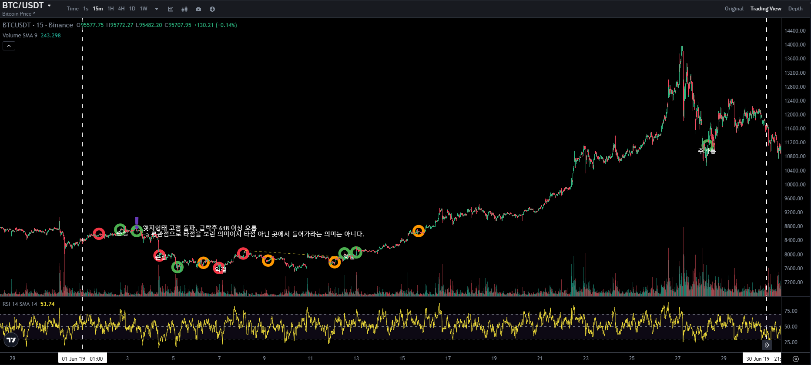
Task: Switch to the Depth tab
Action: pos(795,9)
